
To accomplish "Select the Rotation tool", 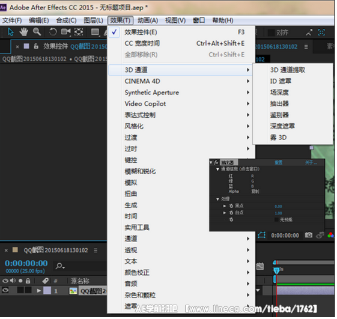I will 53,32.
